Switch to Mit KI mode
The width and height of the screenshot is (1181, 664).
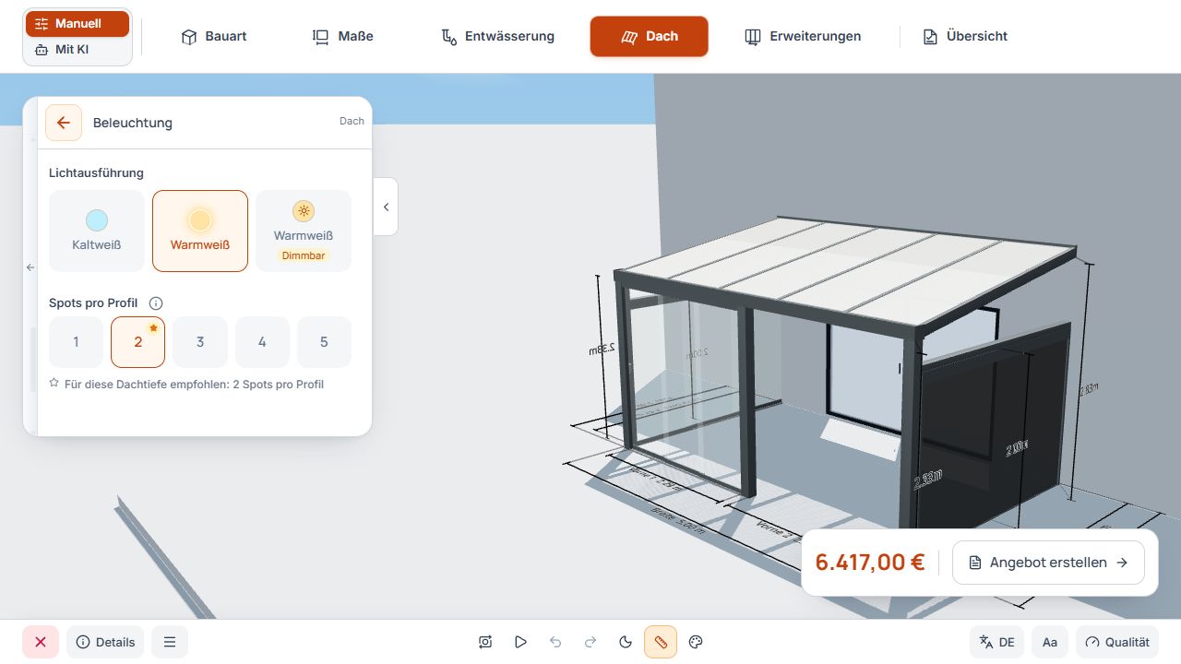tap(78, 50)
